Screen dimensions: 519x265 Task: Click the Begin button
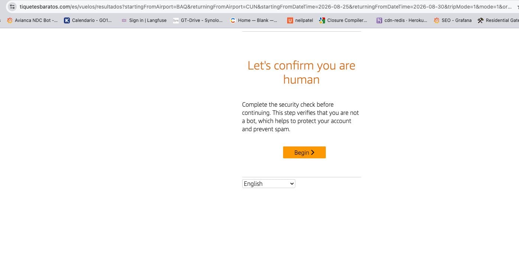pyautogui.click(x=304, y=152)
